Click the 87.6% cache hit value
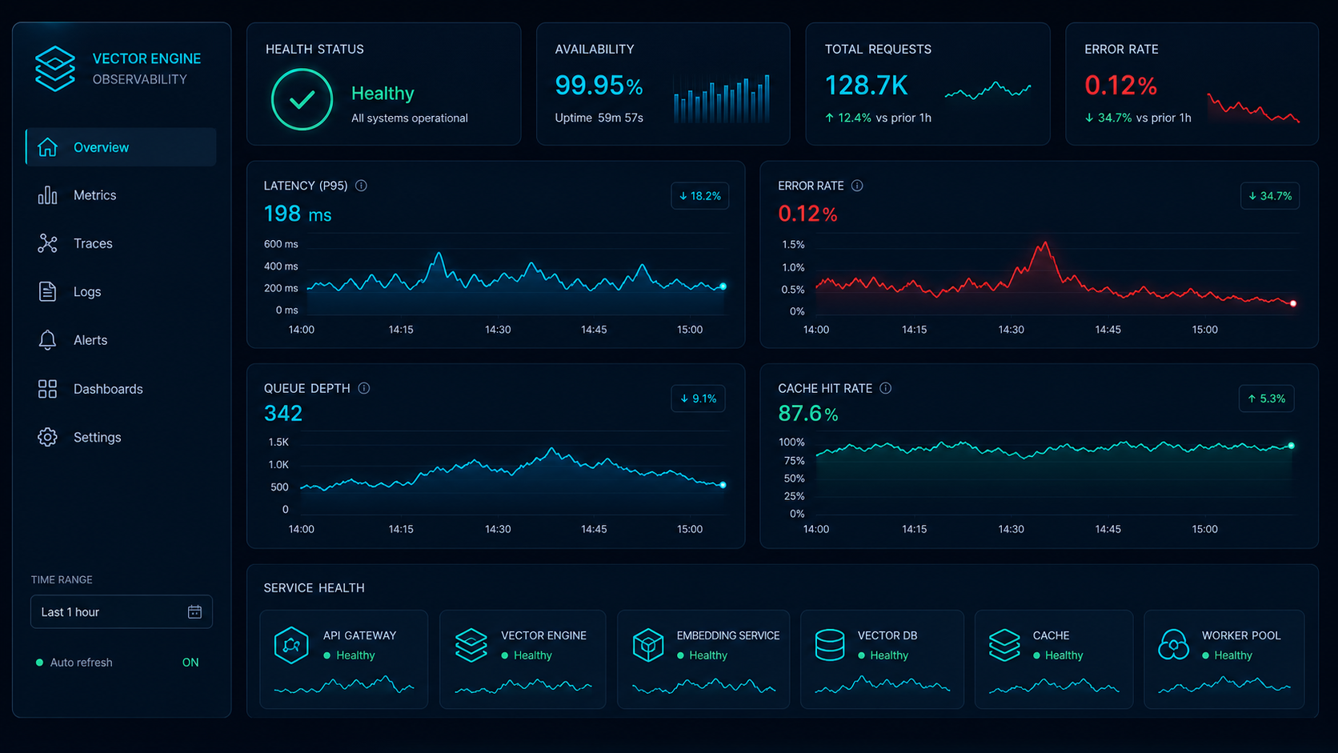 [808, 414]
